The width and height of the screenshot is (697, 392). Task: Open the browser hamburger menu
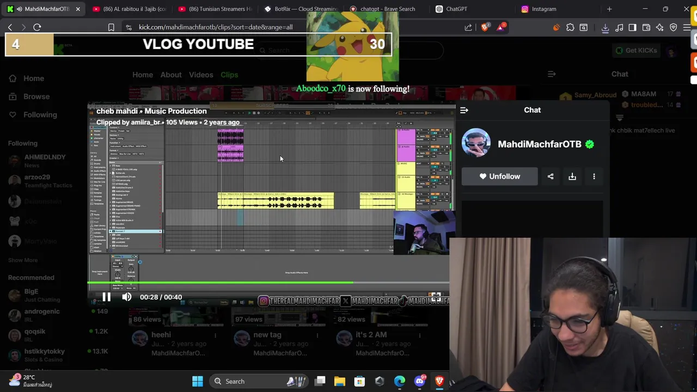tap(687, 27)
